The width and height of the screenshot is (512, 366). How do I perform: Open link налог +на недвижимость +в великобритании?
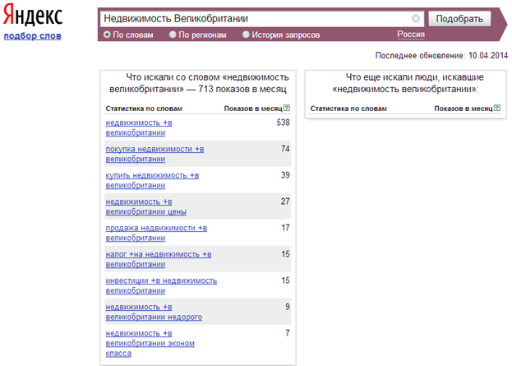tap(159, 259)
